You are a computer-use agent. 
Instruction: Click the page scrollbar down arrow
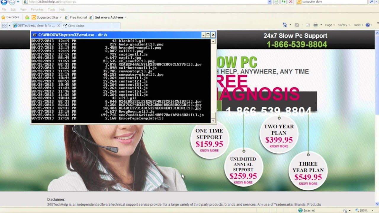coord(377,204)
